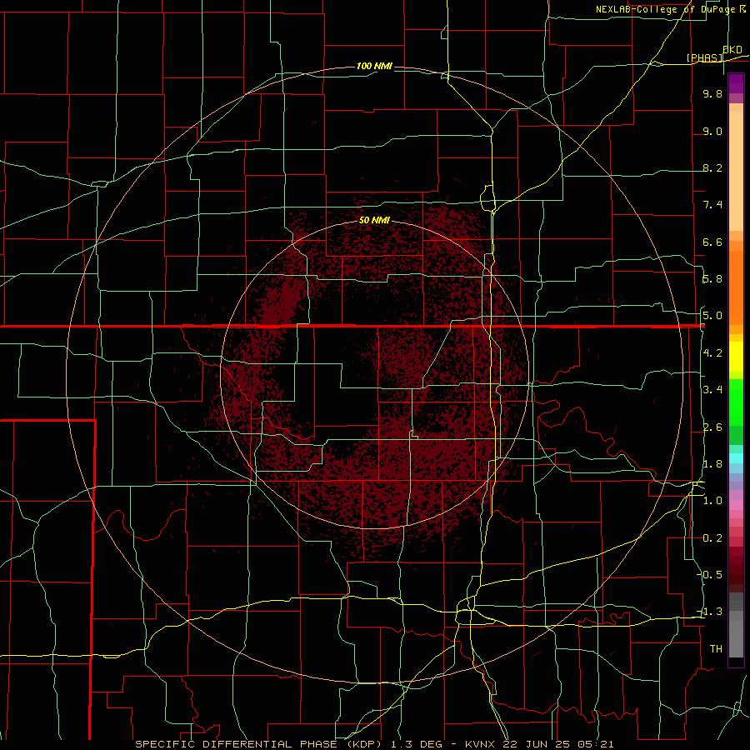Click the 100 NMI range ring label
This screenshot has height=750, width=750.
click(x=374, y=66)
